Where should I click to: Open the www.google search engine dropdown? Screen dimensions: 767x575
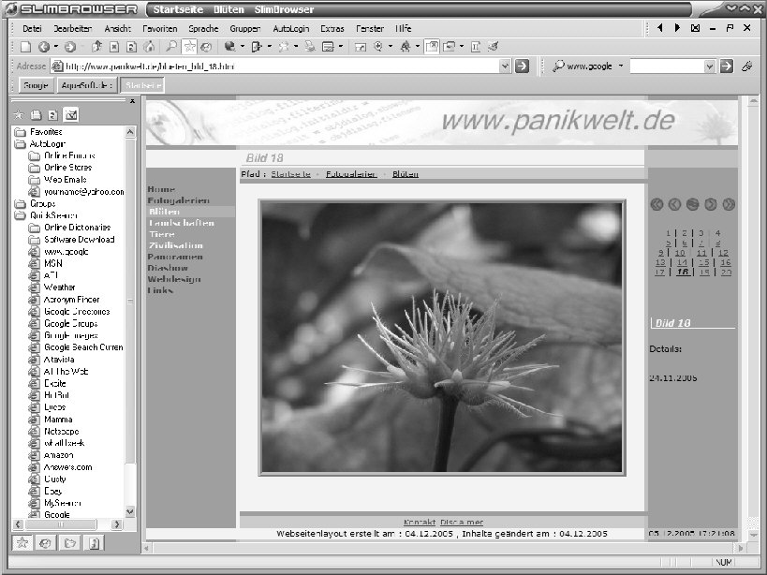tap(620, 66)
